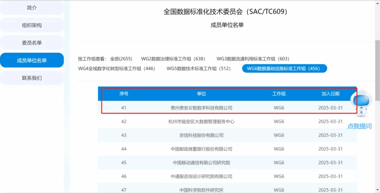Open the 组织架构 sidebar item
Viewport: 380px width, 193px height.
coord(32,25)
